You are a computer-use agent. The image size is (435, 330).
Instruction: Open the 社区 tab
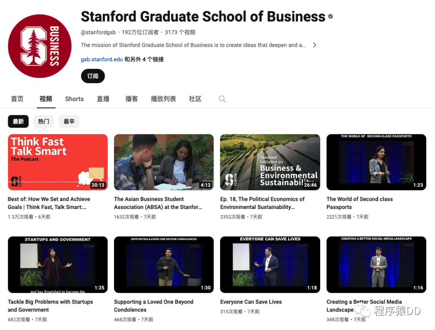pyautogui.click(x=195, y=99)
